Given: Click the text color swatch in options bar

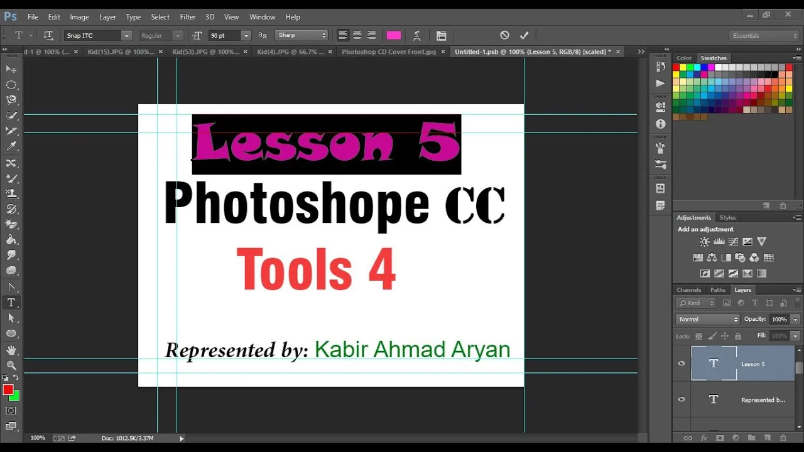Looking at the screenshot, I should click(x=394, y=36).
